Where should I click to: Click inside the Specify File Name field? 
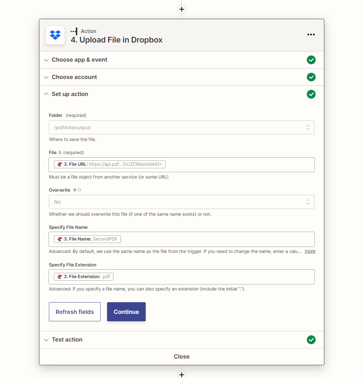point(213,239)
